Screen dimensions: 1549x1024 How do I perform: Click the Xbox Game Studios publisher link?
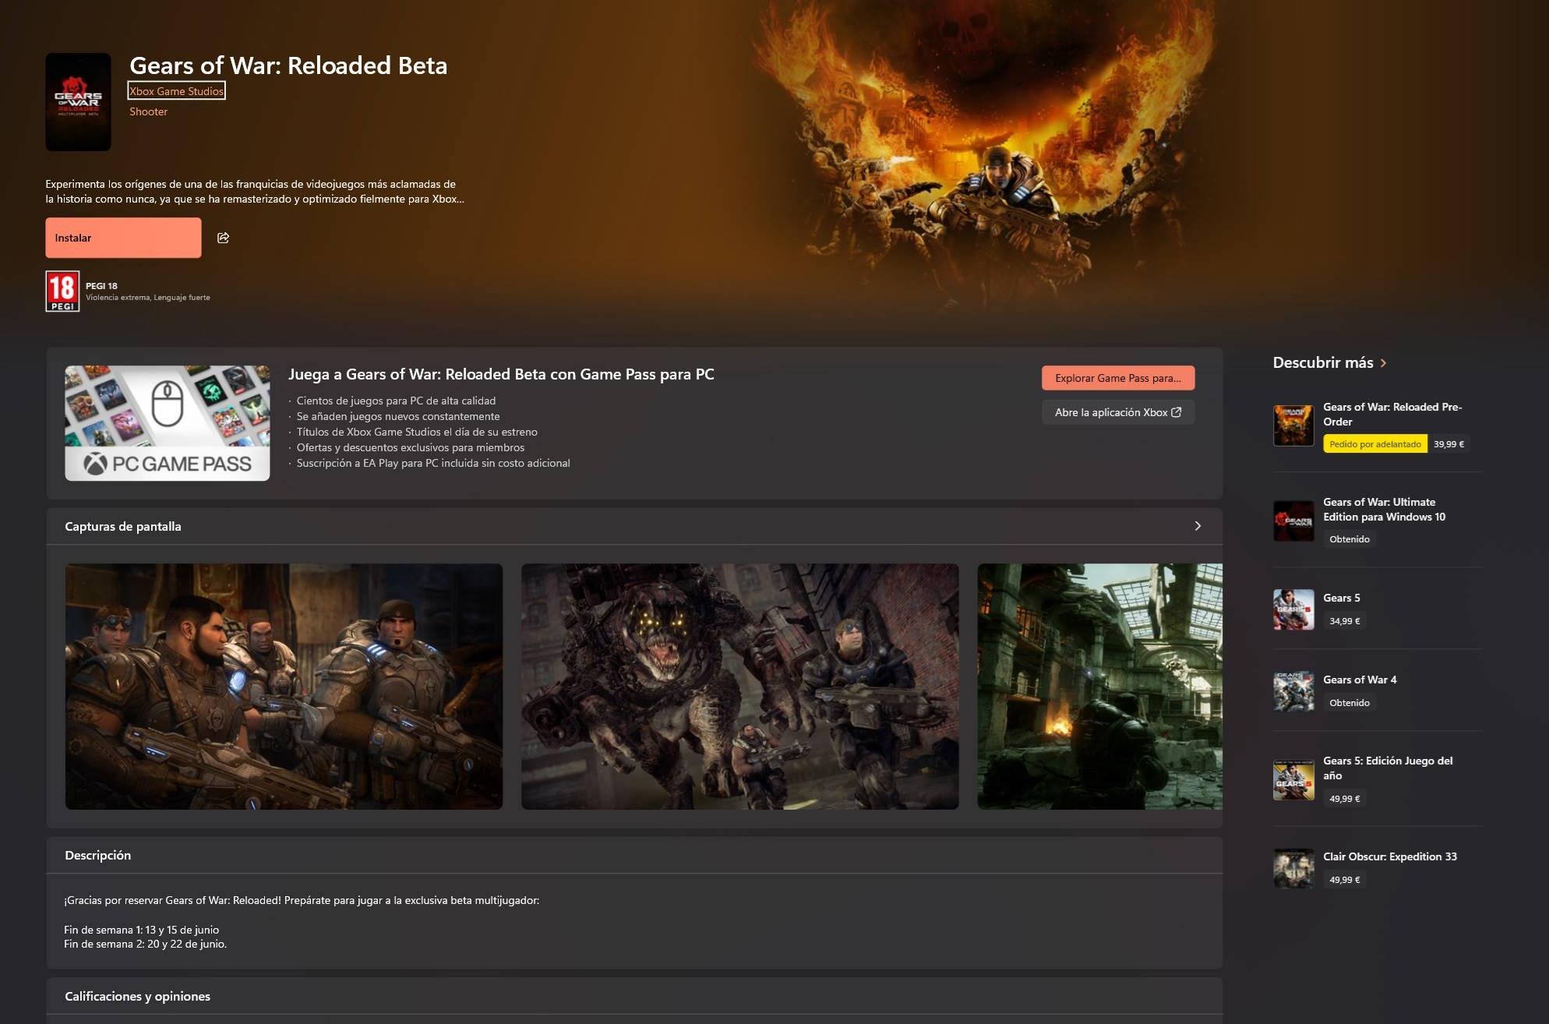[x=176, y=91]
